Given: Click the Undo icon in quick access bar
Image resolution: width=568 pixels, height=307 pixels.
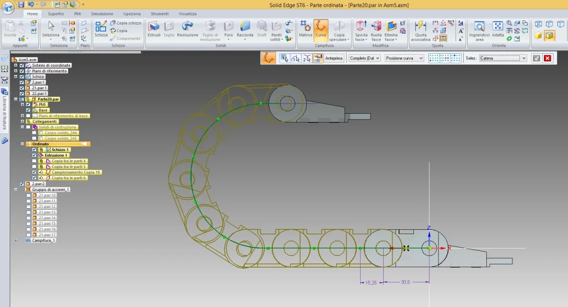Looking at the screenshot, I should [x=30, y=4].
